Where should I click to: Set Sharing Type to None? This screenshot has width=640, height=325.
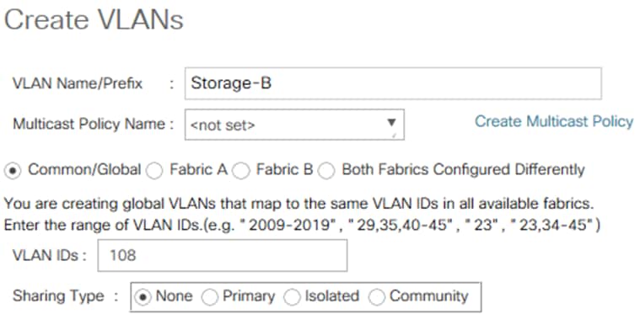(143, 297)
